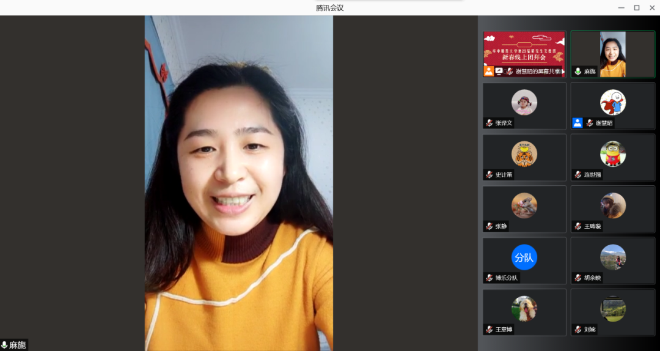
Task: Click the blue 分队 avatar circle
Action: 524,257
